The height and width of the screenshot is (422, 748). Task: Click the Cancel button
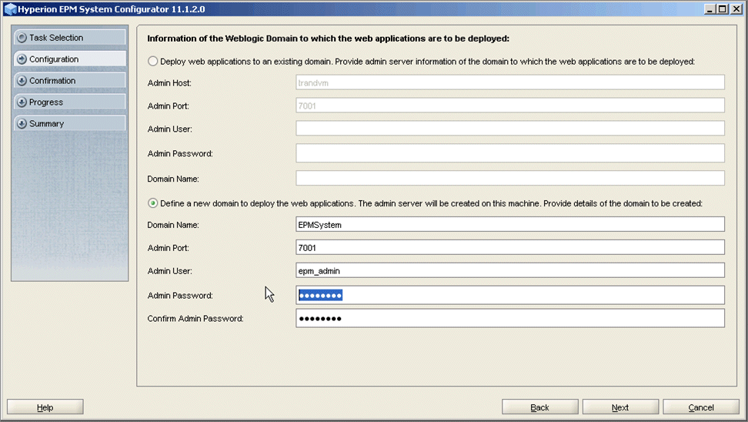tap(701, 407)
